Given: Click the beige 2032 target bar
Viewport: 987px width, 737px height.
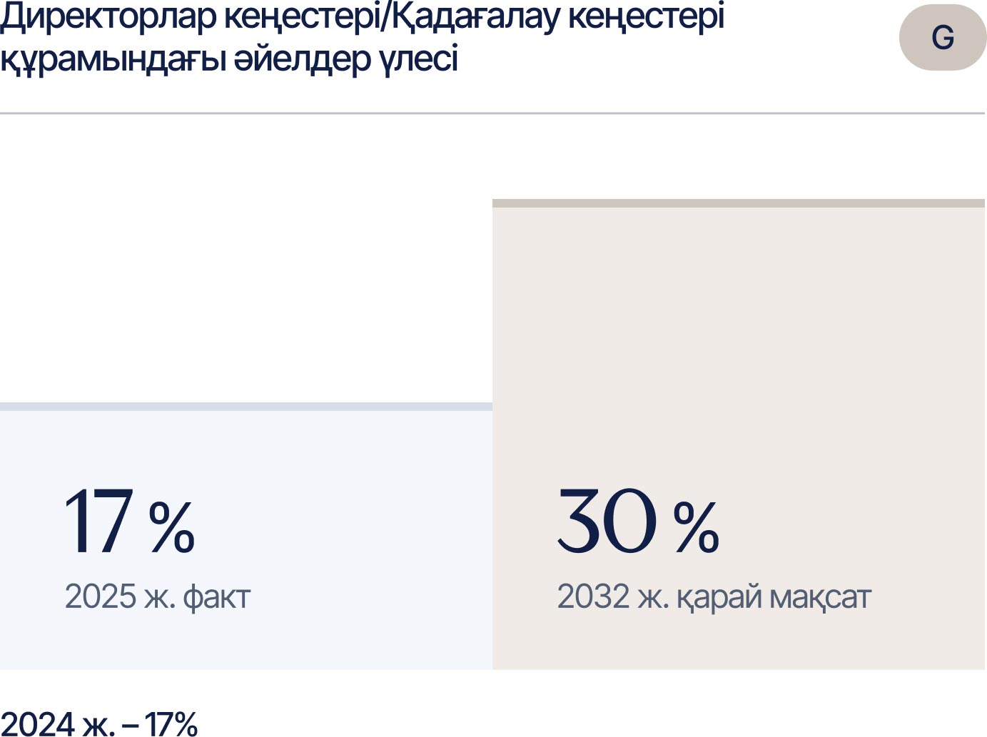Looking at the screenshot, I should tap(739, 434).
